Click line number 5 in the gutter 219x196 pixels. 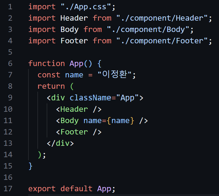coord(10,52)
